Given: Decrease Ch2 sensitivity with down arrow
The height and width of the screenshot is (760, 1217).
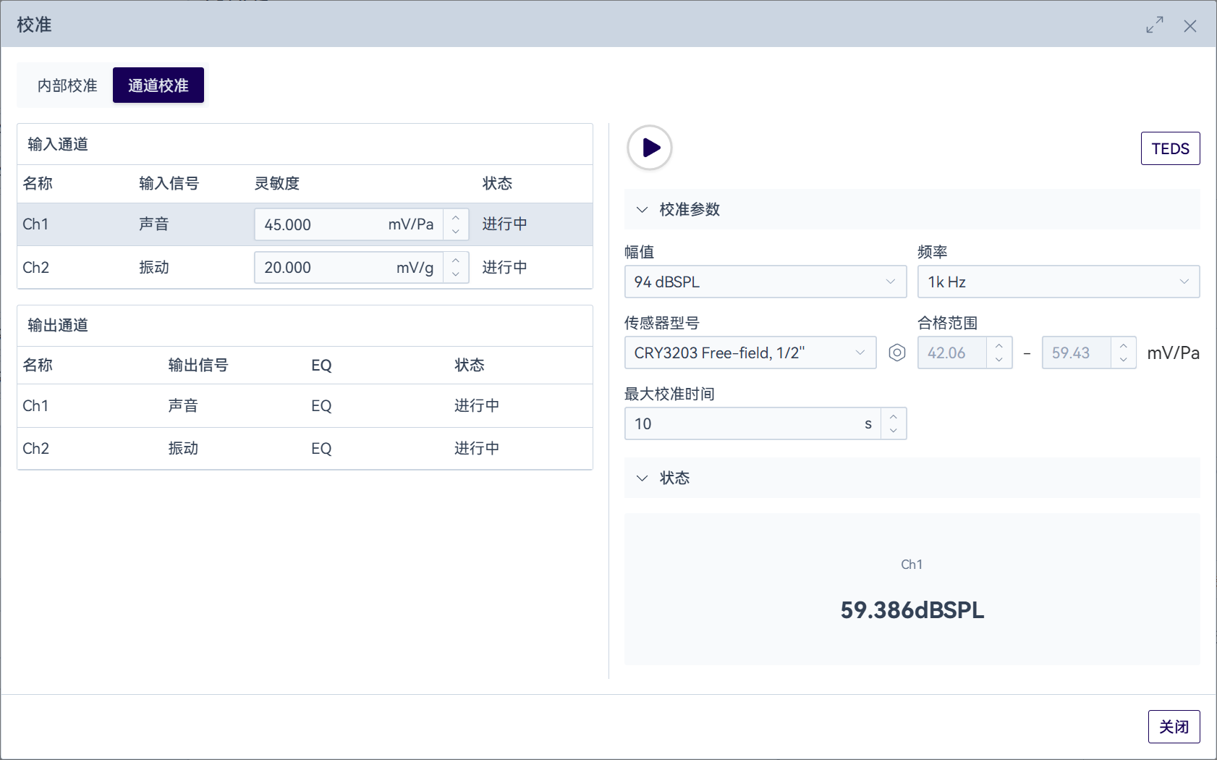Looking at the screenshot, I should [x=456, y=274].
